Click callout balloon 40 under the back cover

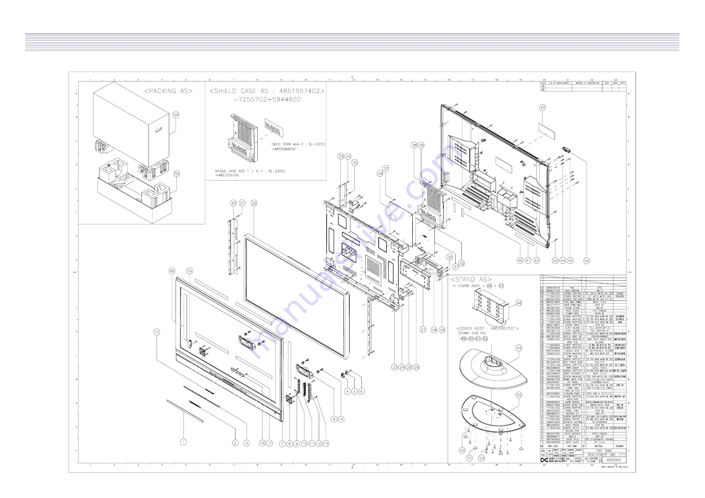[x=520, y=260]
